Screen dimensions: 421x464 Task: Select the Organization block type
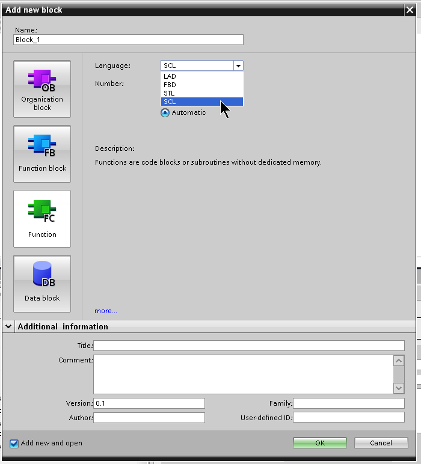42,89
